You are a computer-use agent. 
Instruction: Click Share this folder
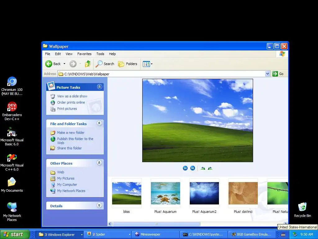point(69,148)
